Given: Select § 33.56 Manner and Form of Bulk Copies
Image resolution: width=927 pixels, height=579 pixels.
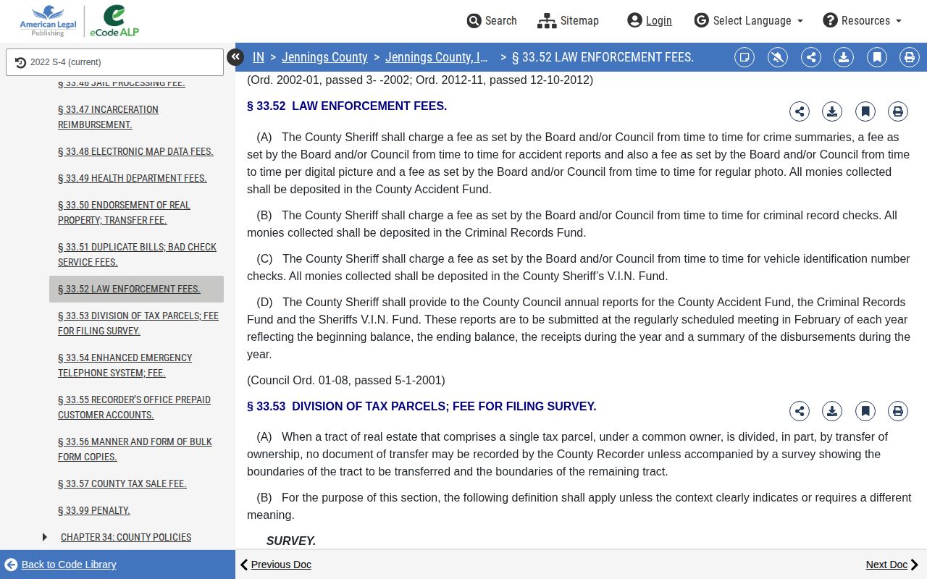Looking at the screenshot, I should point(135,449).
